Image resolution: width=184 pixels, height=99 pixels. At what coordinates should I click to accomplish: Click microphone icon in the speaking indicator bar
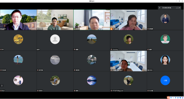(x=160, y=8)
